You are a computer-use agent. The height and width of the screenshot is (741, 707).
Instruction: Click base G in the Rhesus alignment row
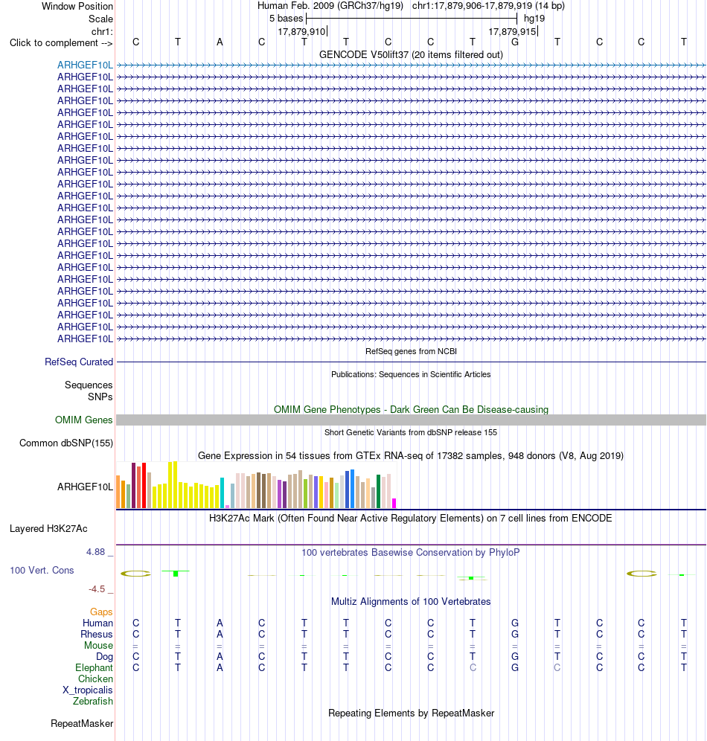point(515,634)
